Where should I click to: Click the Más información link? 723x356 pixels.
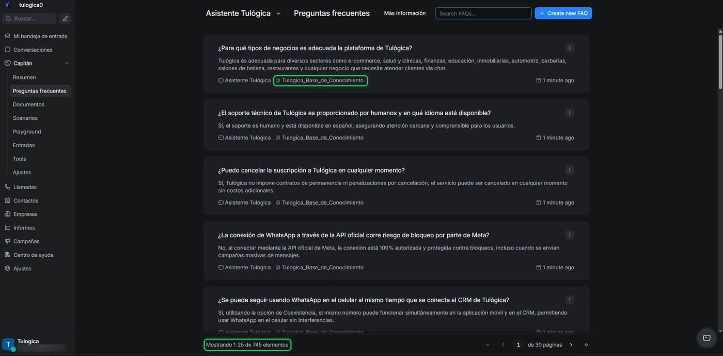405,13
